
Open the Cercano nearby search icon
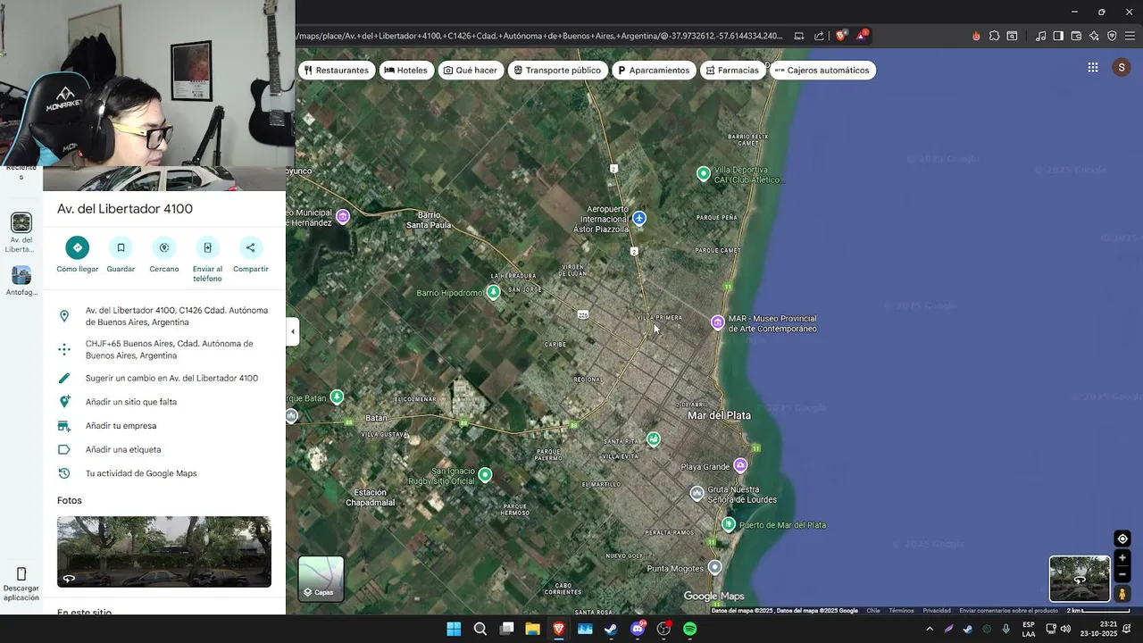point(163,247)
